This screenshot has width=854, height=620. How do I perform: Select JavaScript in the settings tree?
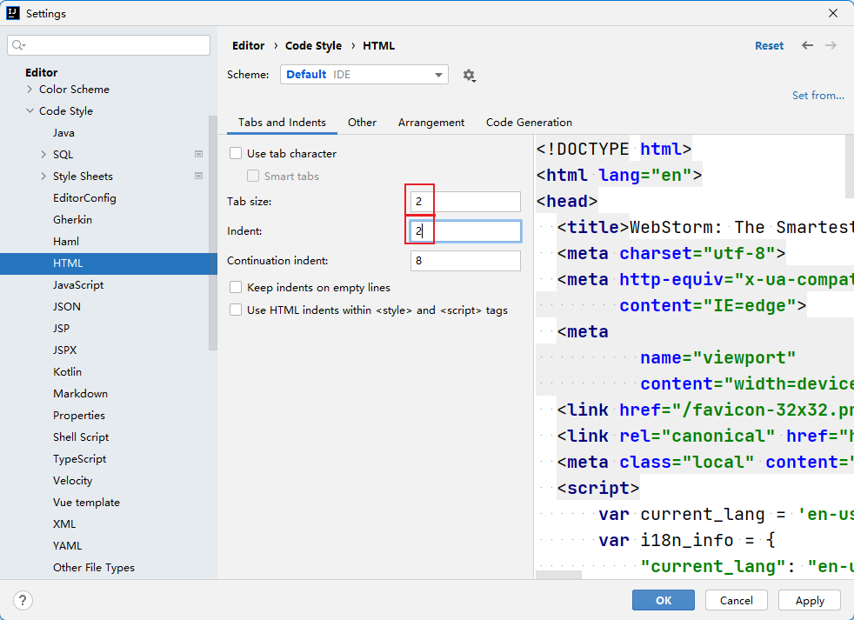(x=78, y=285)
